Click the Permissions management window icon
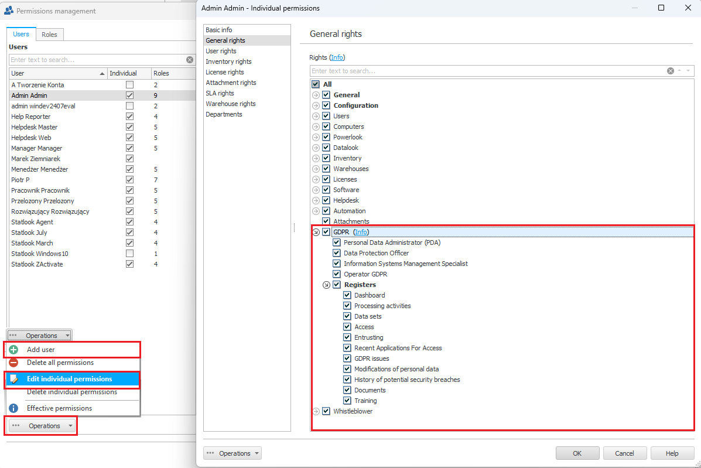The height and width of the screenshot is (468, 701). pyautogui.click(x=9, y=11)
